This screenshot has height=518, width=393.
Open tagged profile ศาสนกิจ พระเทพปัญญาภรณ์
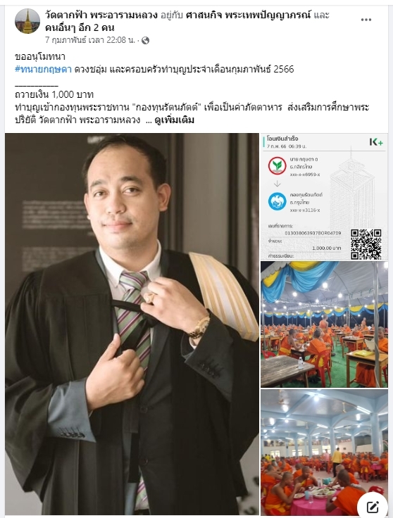(248, 15)
